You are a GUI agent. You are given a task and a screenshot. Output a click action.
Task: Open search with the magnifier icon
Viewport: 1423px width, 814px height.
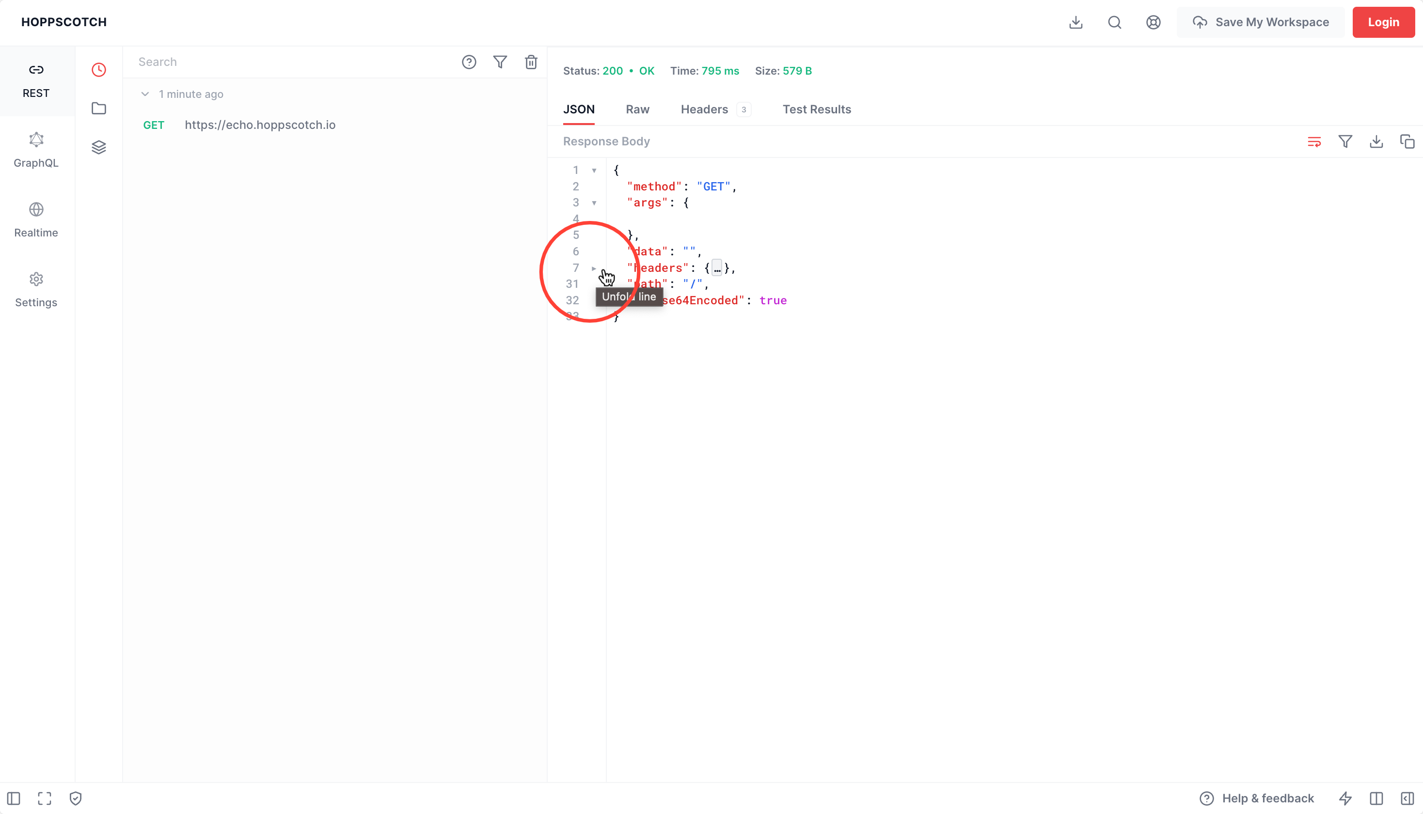tap(1114, 22)
